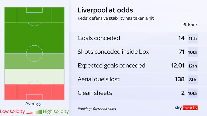Click the Aerial duels lost value 138
Viewport: 207px width, 116px height.
pos(179,79)
